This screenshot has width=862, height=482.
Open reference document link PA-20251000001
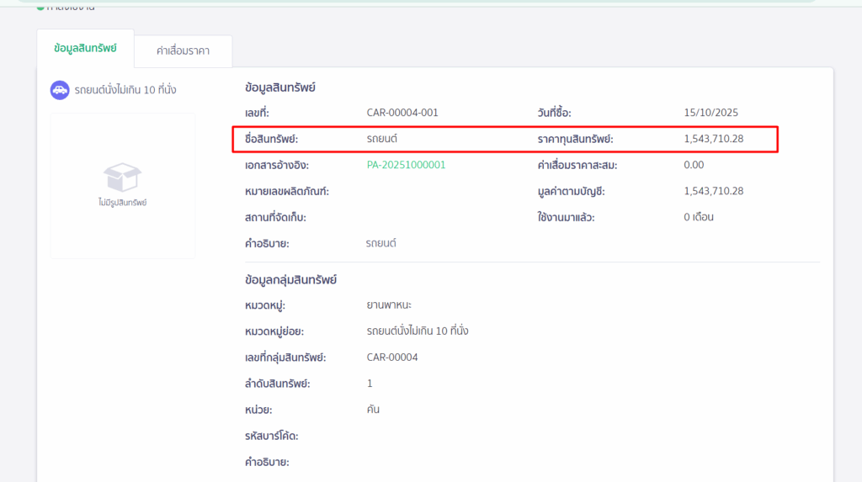pos(406,165)
